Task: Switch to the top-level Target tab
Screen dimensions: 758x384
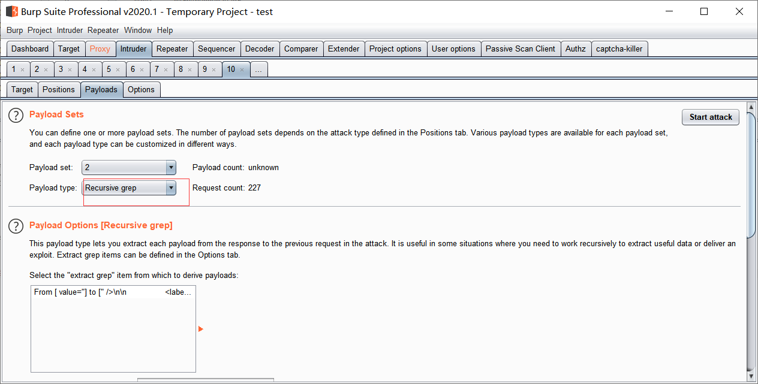Action: [69, 49]
